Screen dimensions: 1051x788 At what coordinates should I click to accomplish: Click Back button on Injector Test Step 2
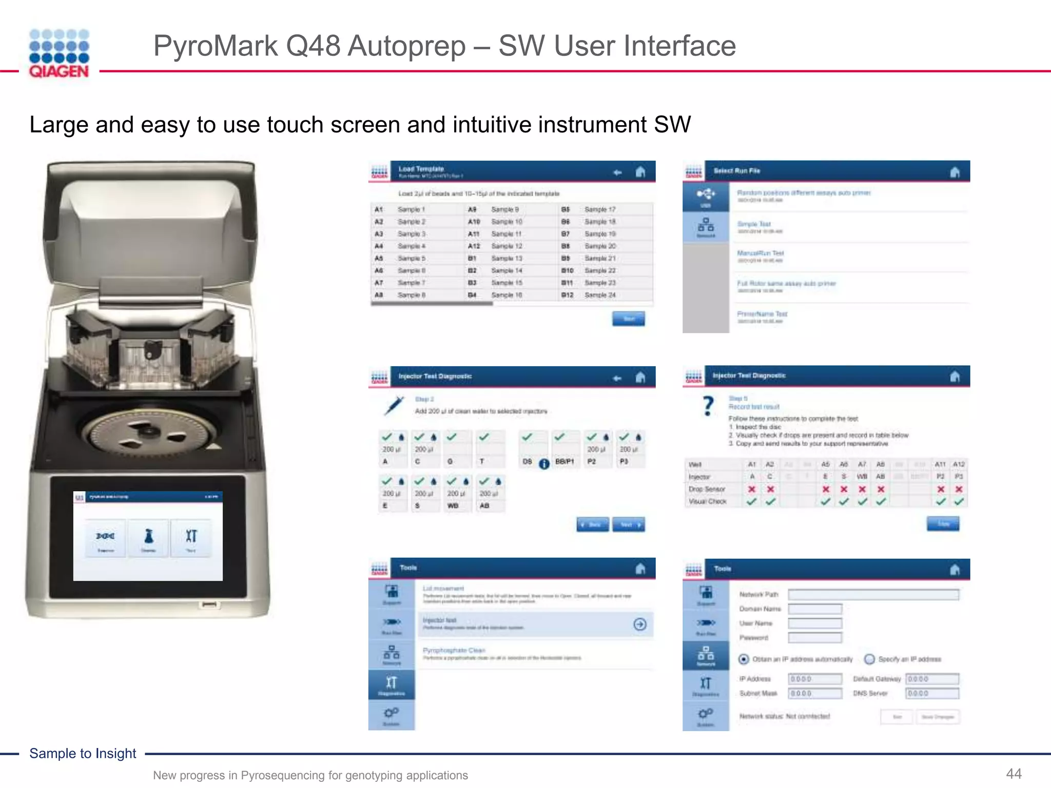(593, 525)
